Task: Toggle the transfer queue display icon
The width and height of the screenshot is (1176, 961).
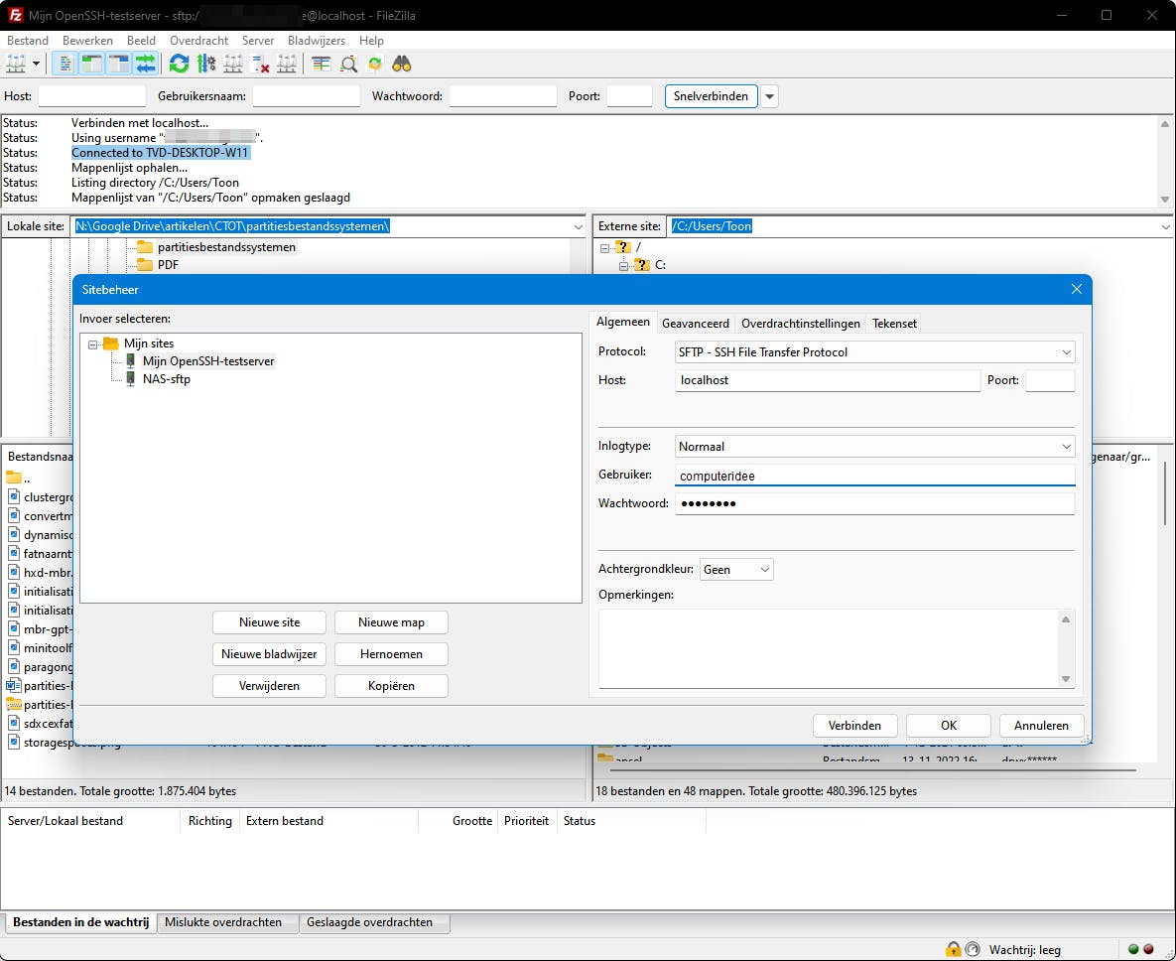Action: pyautogui.click(x=146, y=65)
